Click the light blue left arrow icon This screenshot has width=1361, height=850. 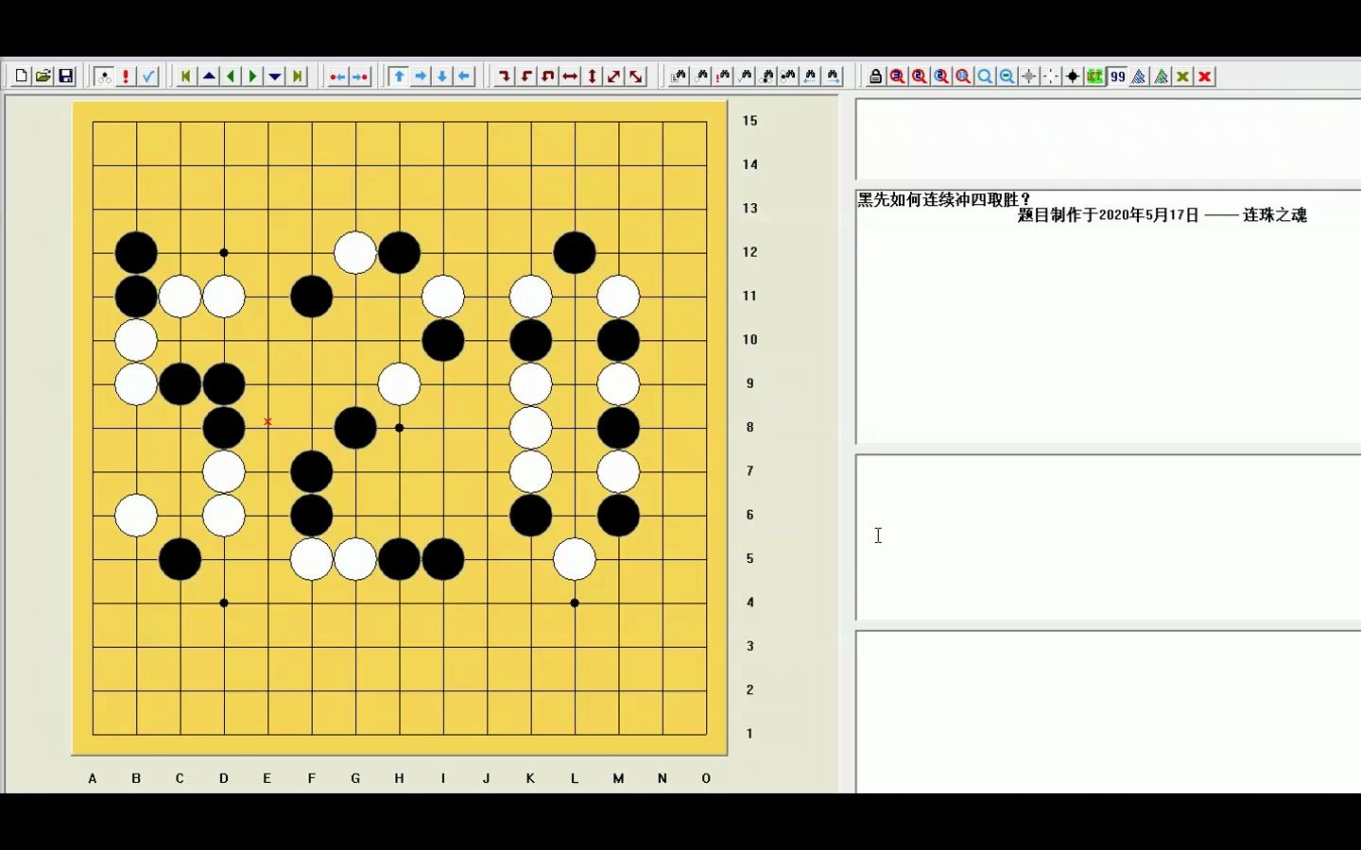[x=464, y=76]
